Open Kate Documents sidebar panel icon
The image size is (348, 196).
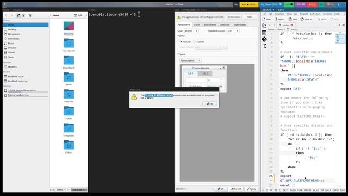tap(264, 26)
